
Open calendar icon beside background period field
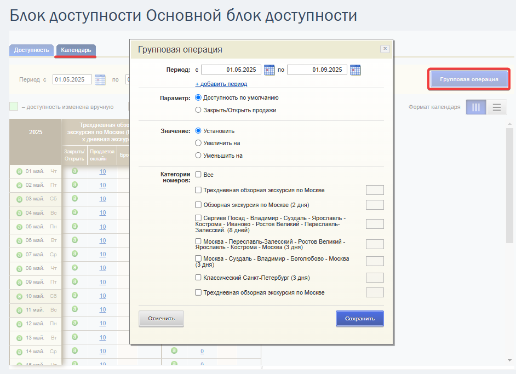point(100,79)
